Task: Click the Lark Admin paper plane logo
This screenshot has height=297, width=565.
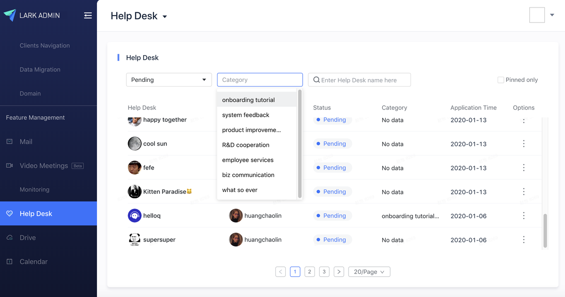Action: (10, 16)
